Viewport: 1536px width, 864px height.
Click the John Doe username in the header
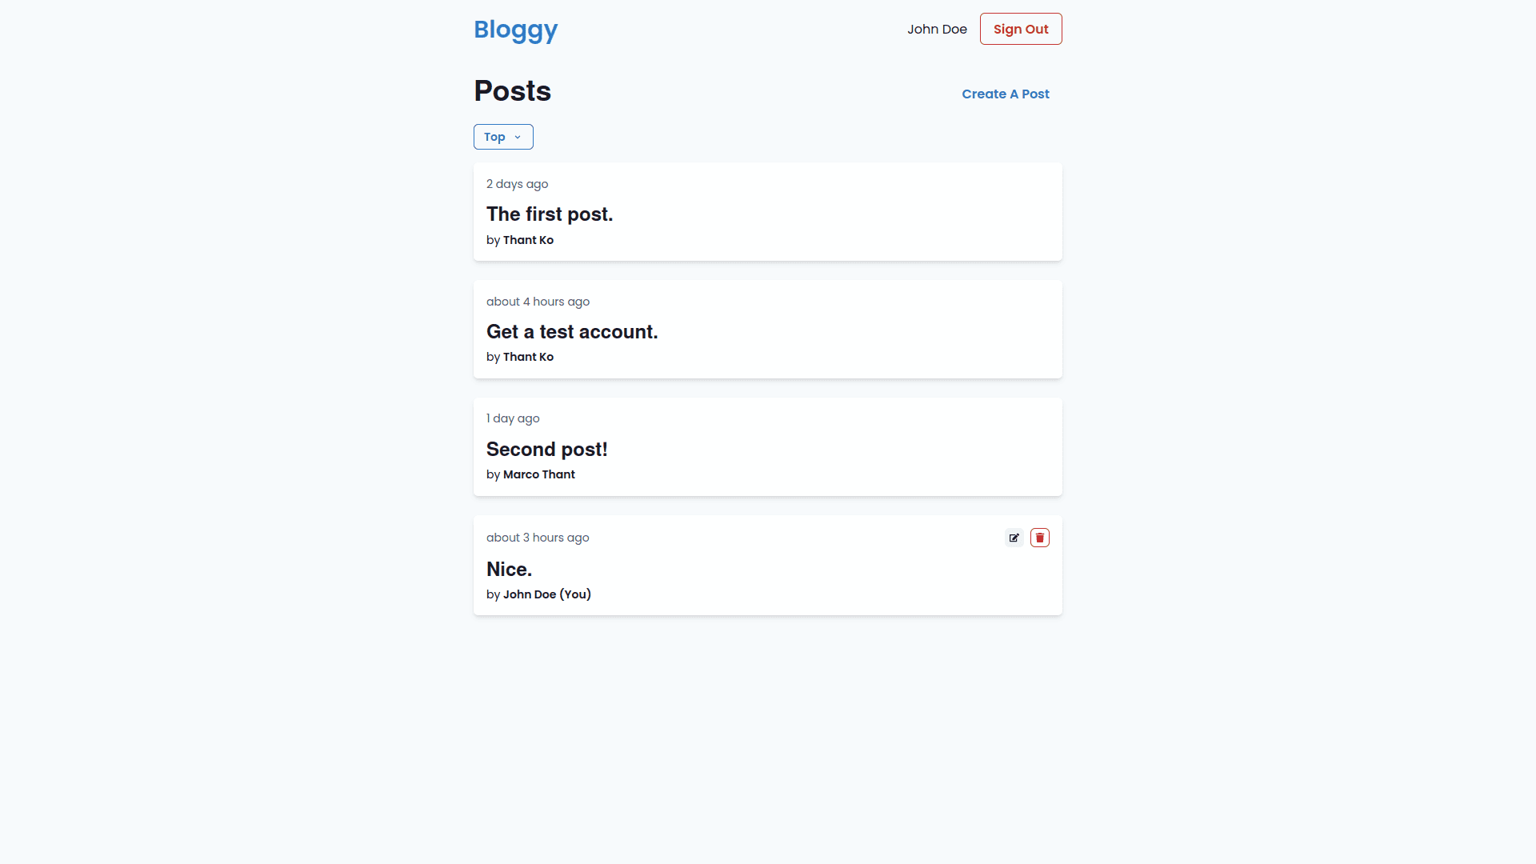point(937,29)
